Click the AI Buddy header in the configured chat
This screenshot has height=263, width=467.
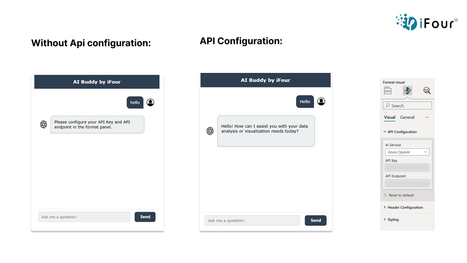click(266, 80)
